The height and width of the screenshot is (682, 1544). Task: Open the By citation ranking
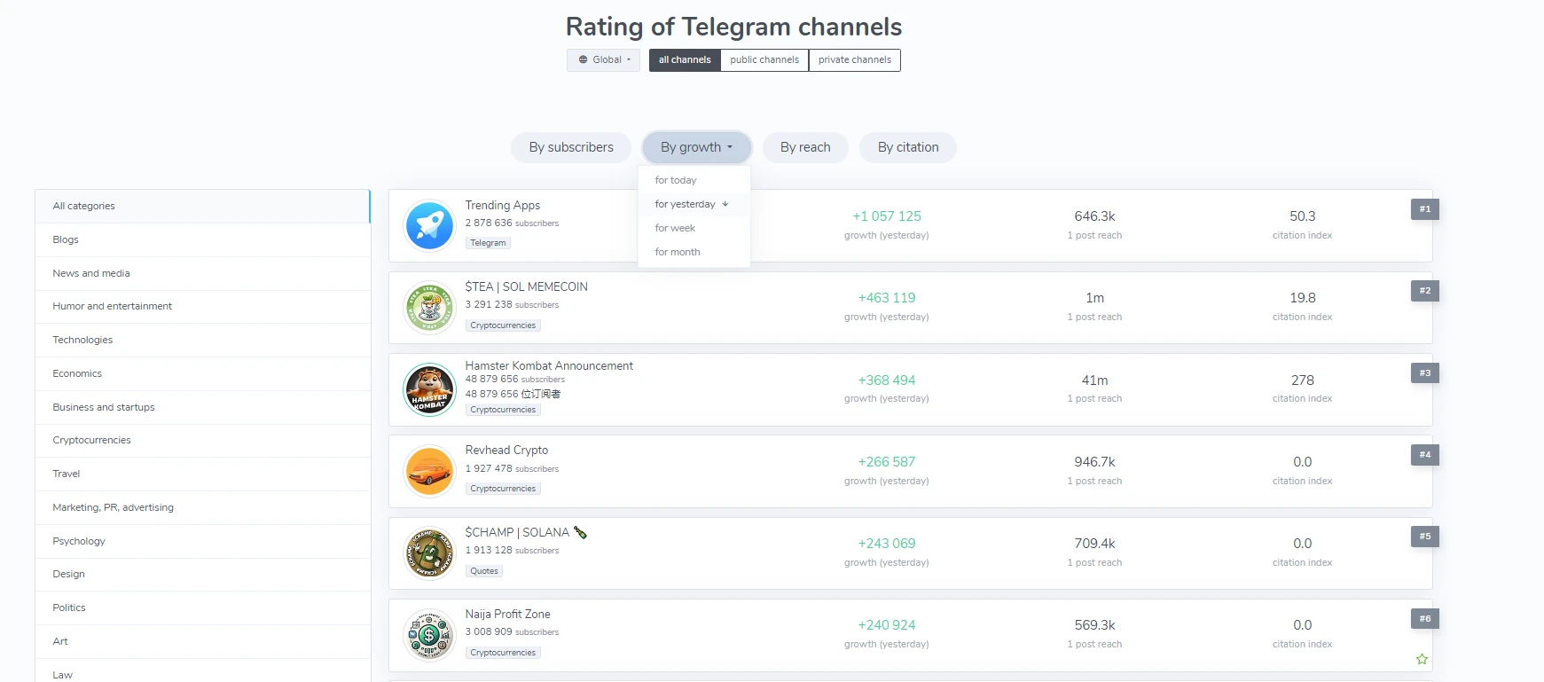[907, 147]
